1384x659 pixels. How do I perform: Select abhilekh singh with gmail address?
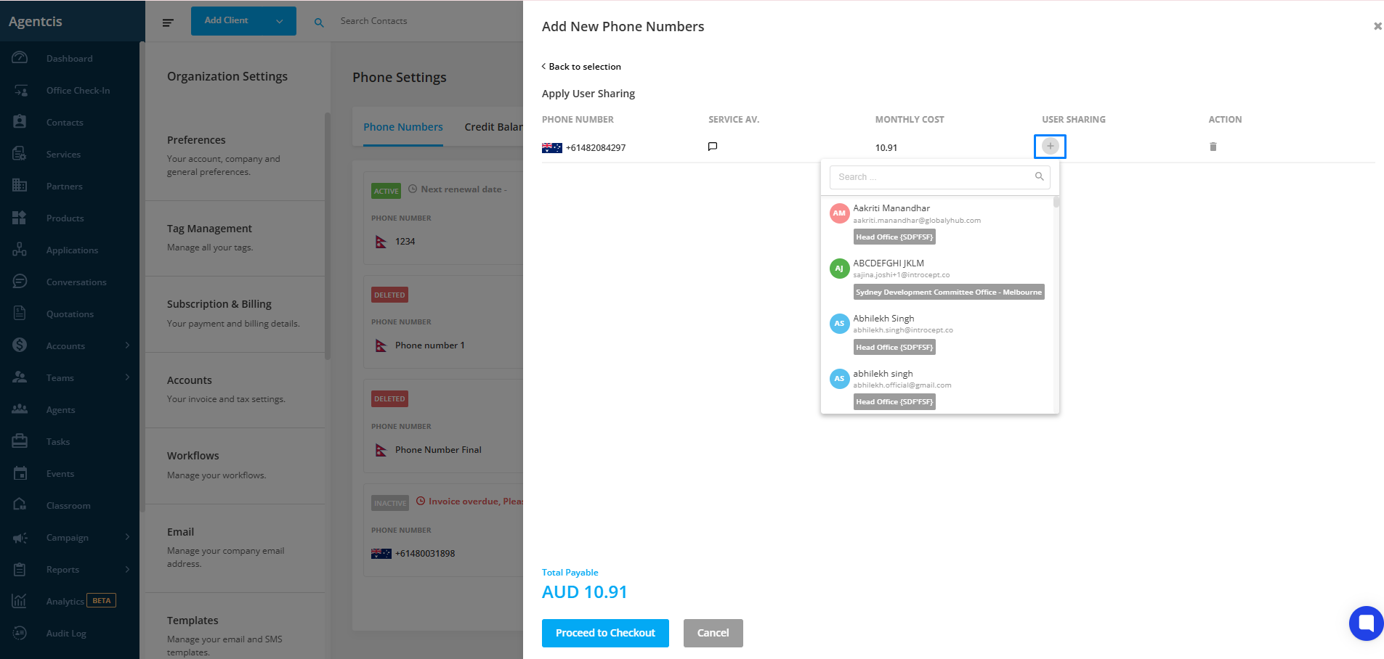pos(937,388)
